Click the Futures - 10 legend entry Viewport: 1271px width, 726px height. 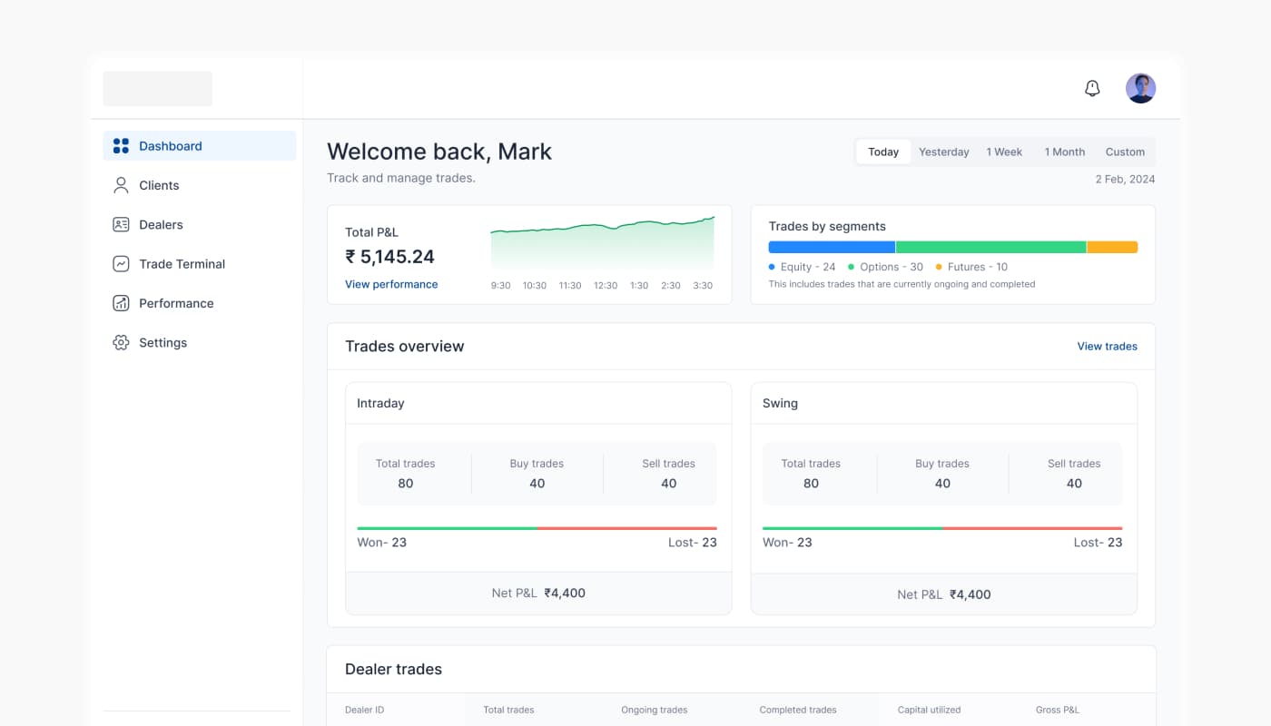click(971, 267)
